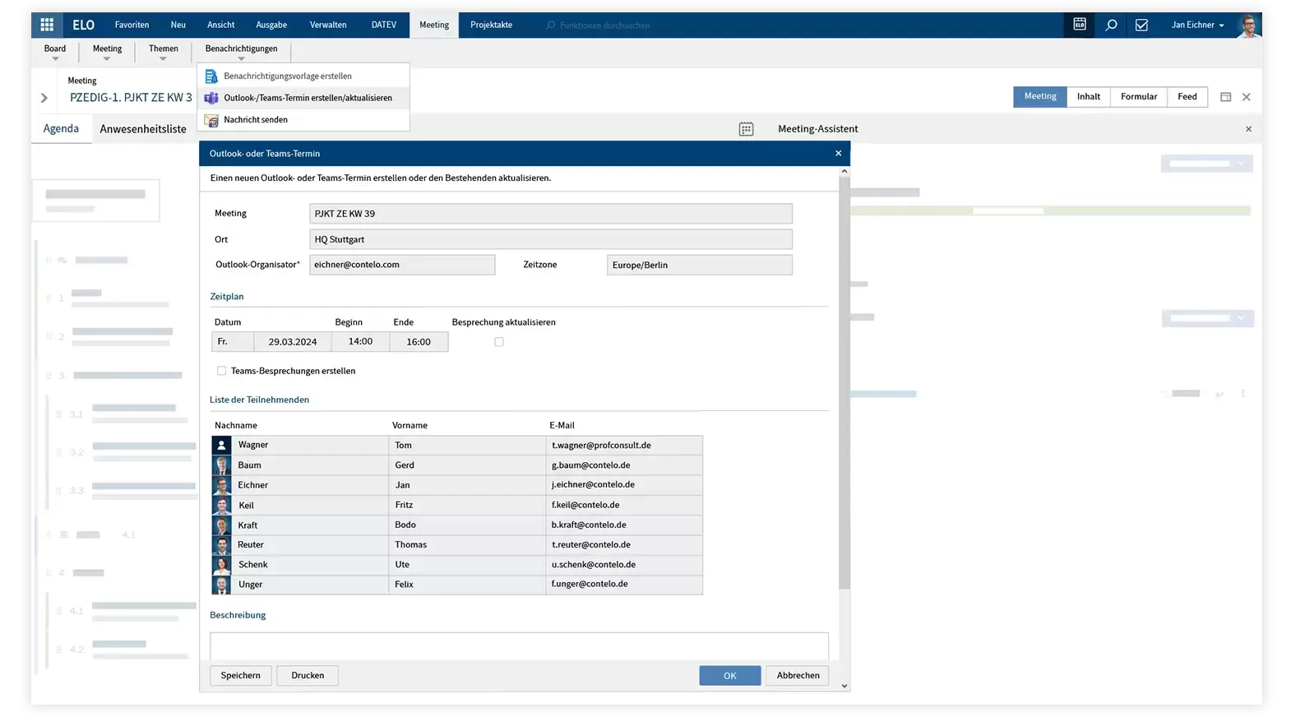This screenshot has width=1291, height=726.
Task: Enable Besprechung aktualisieren checkbox
Action: (x=499, y=342)
